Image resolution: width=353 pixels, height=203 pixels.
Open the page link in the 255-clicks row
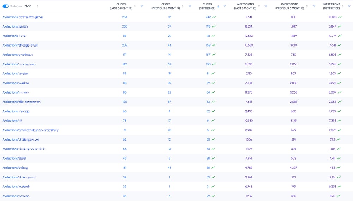[15, 26]
